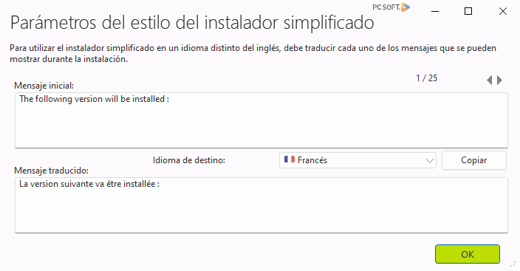520x271 pixels.
Task: Click into the Mensaje inicial text box
Action: 261,120
